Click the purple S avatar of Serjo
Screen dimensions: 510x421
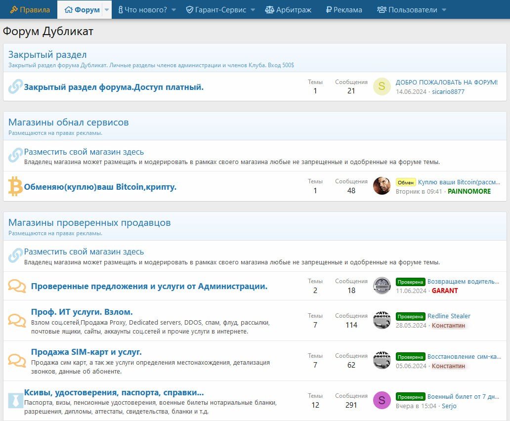[382, 400]
